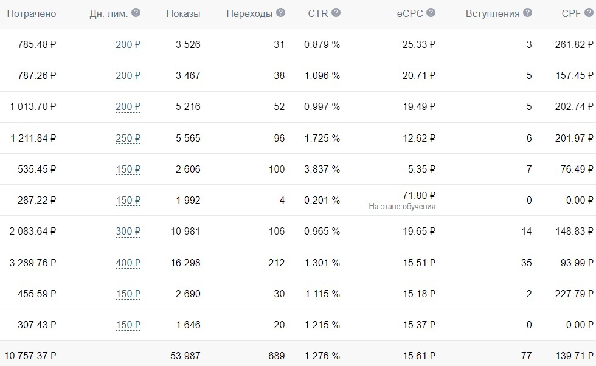Click the eCPC column header label
This screenshot has width=596, height=366.
[x=410, y=14]
